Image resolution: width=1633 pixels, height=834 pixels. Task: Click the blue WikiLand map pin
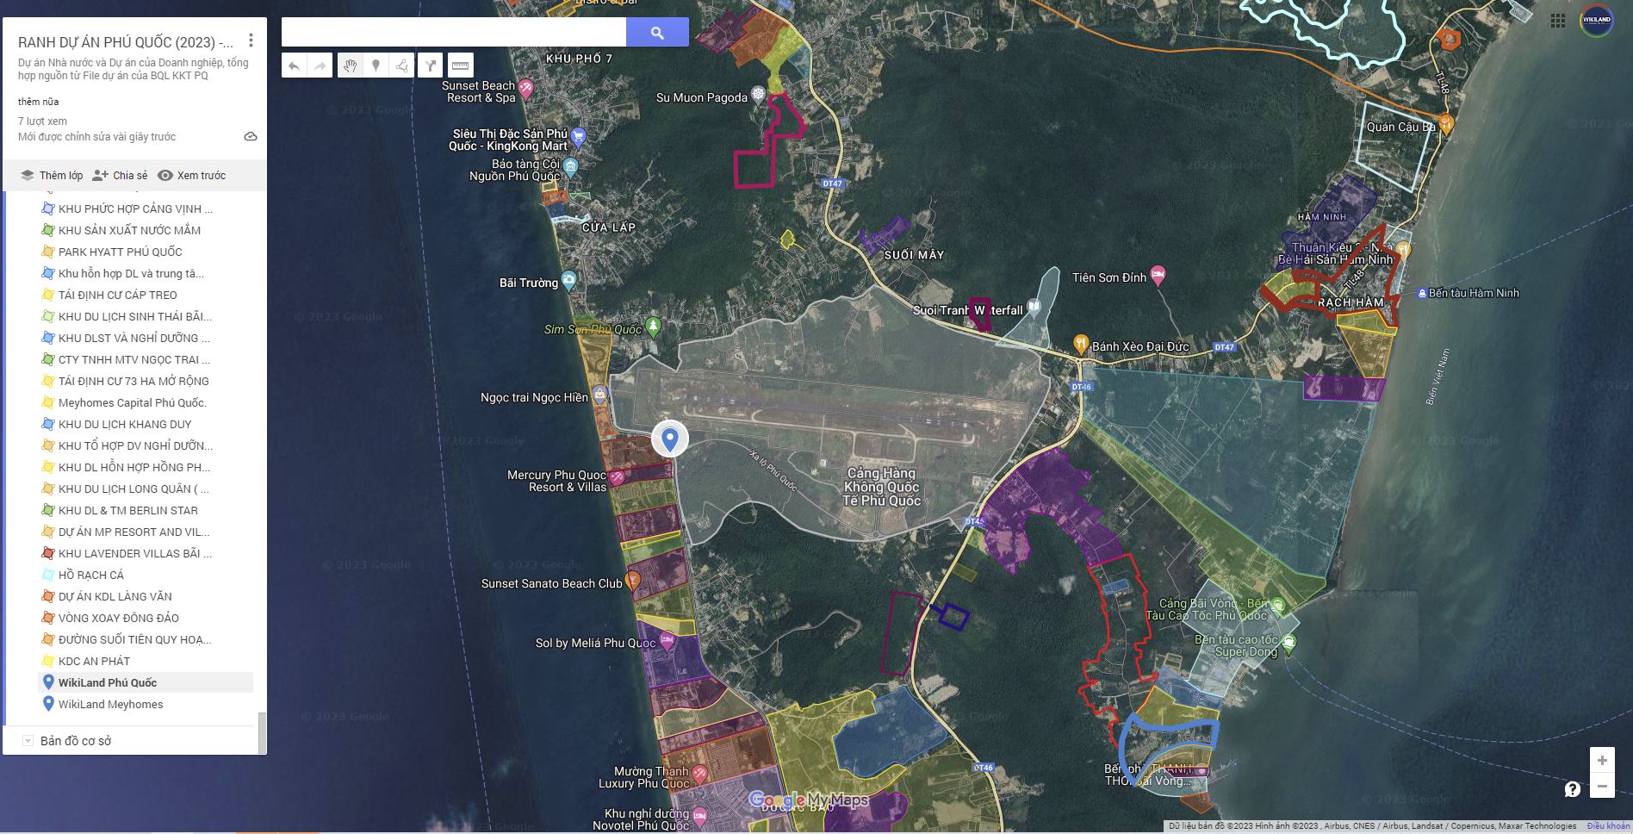pos(669,439)
